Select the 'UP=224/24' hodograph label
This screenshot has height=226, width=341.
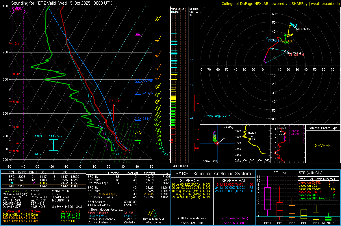[x=293, y=53]
